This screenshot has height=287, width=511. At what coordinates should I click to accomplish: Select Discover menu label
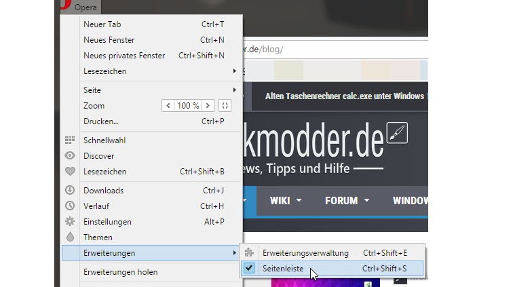coord(99,156)
